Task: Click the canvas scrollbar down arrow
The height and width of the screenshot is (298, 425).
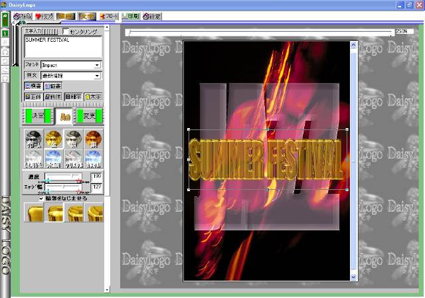Action: (x=353, y=277)
